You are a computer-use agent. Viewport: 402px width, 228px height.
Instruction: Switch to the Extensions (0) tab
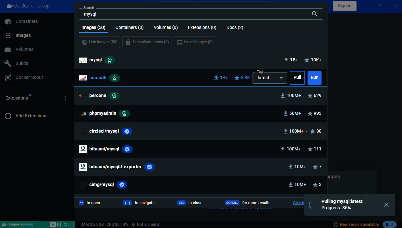(202, 27)
